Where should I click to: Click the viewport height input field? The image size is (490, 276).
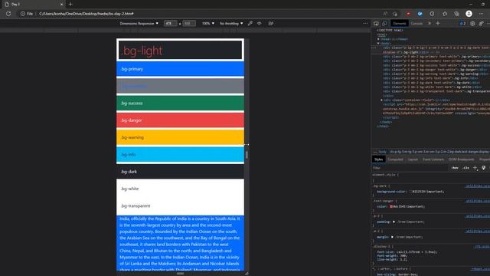point(189,24)
